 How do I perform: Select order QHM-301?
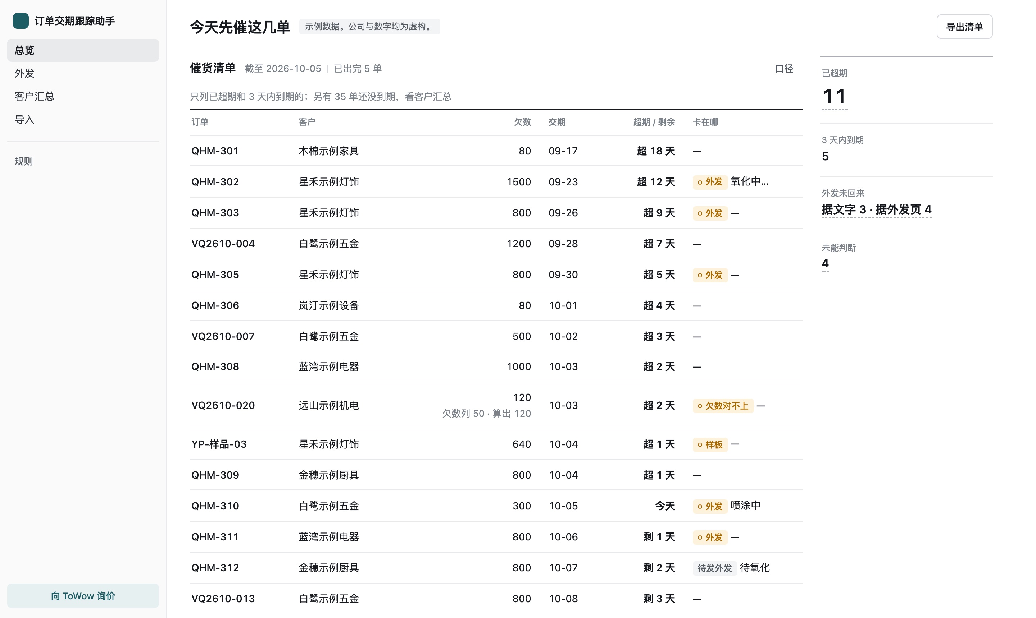click(x=215, y=151)
